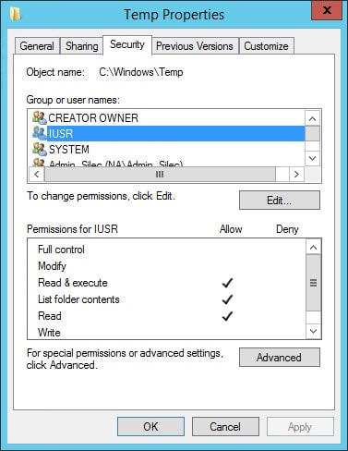The image size is (348, 451).
Task: Click the horizontal scrollbar thumb in user list
Action: (160, 175)
